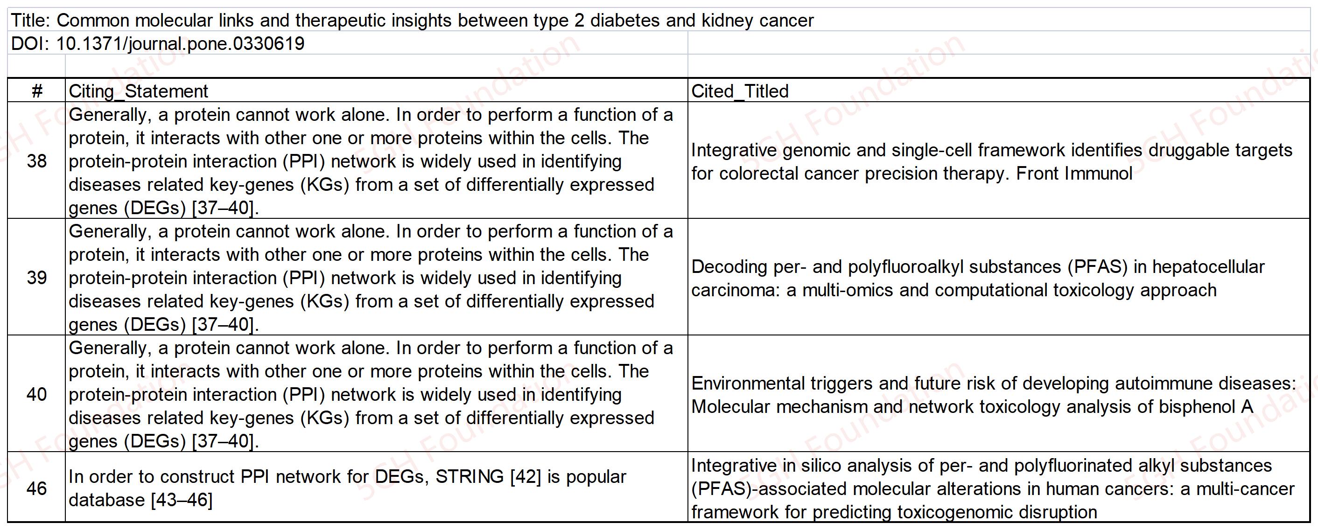
Task: Click the citing statement cell in row 40
Action: pyautogui.click(x=376, y=394)
